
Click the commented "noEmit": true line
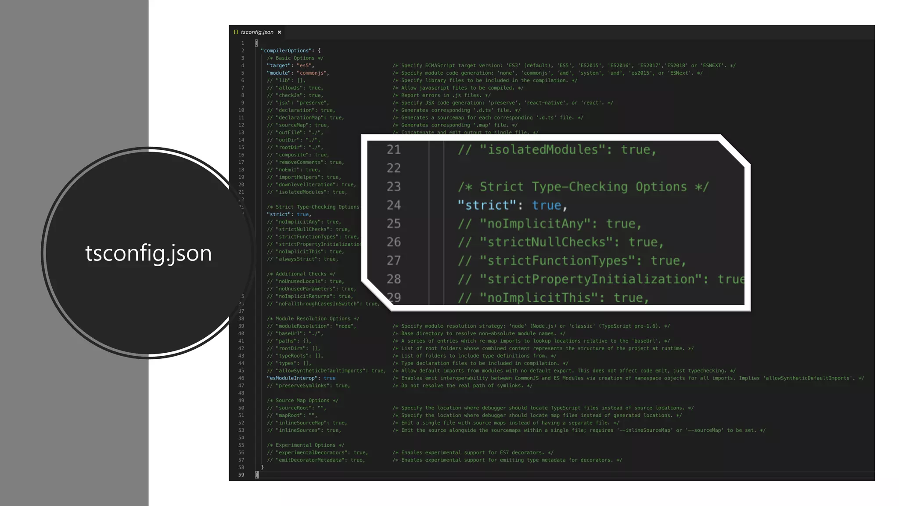[293, 170]
